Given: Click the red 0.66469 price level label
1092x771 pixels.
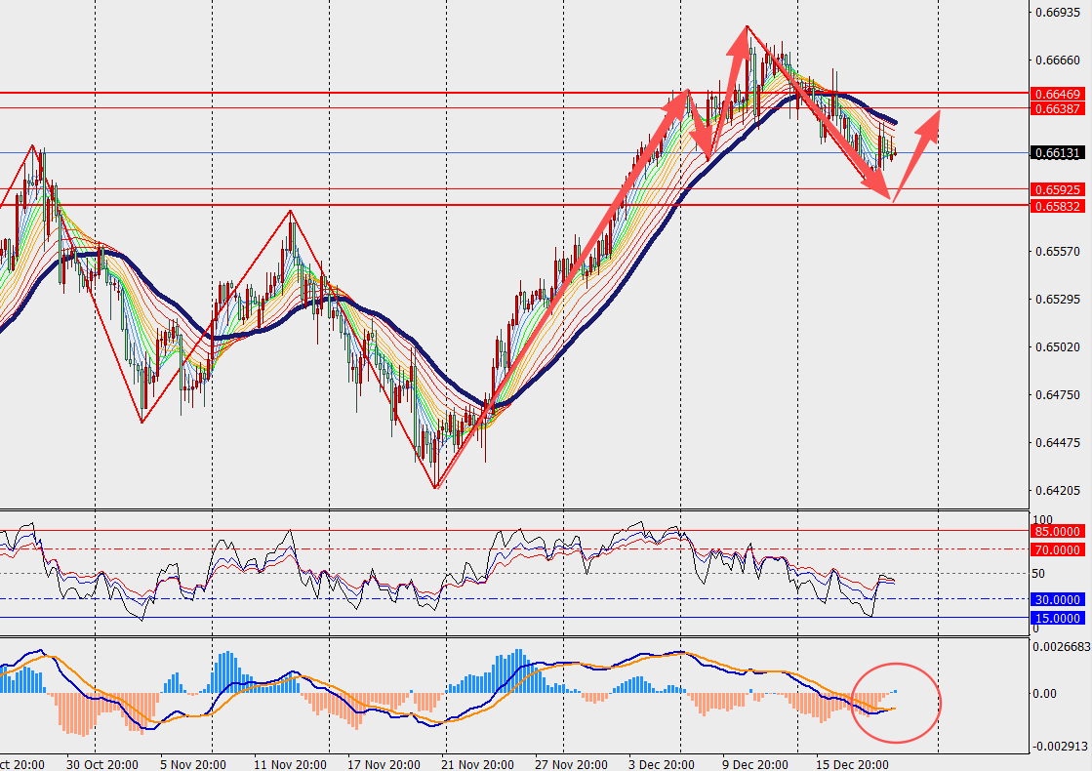Looking at the screenshot, I should [x=1056, y=94].
